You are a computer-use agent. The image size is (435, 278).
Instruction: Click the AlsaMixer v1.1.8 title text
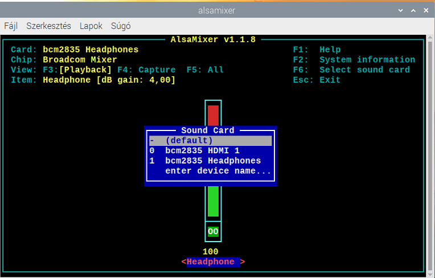[x=213, y=40]
